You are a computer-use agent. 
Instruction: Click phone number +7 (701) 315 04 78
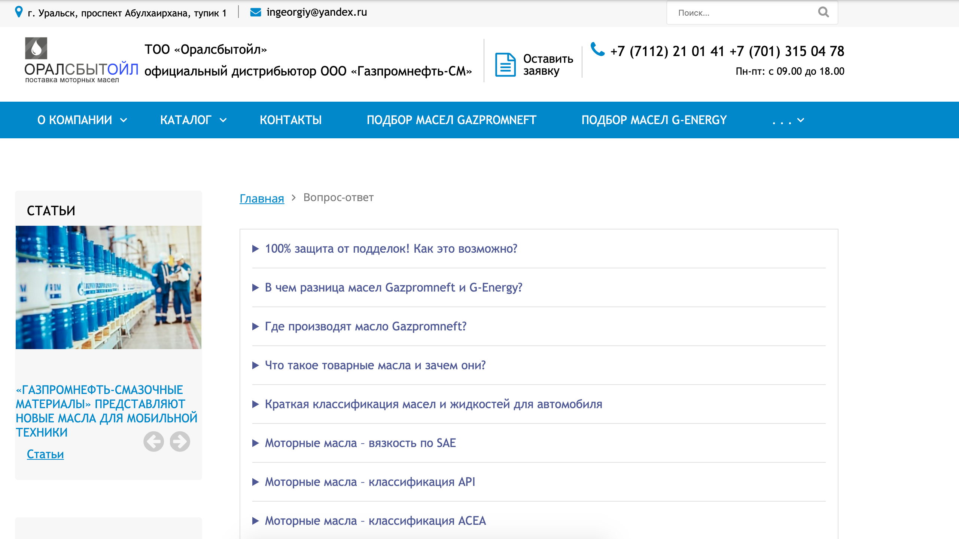pyautogui.click(x=787, y=51)
